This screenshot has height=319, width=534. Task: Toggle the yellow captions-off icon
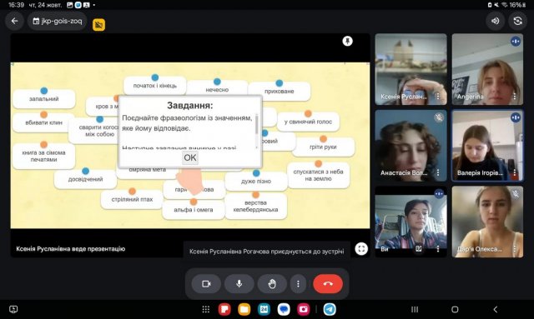tap(98, 24)
